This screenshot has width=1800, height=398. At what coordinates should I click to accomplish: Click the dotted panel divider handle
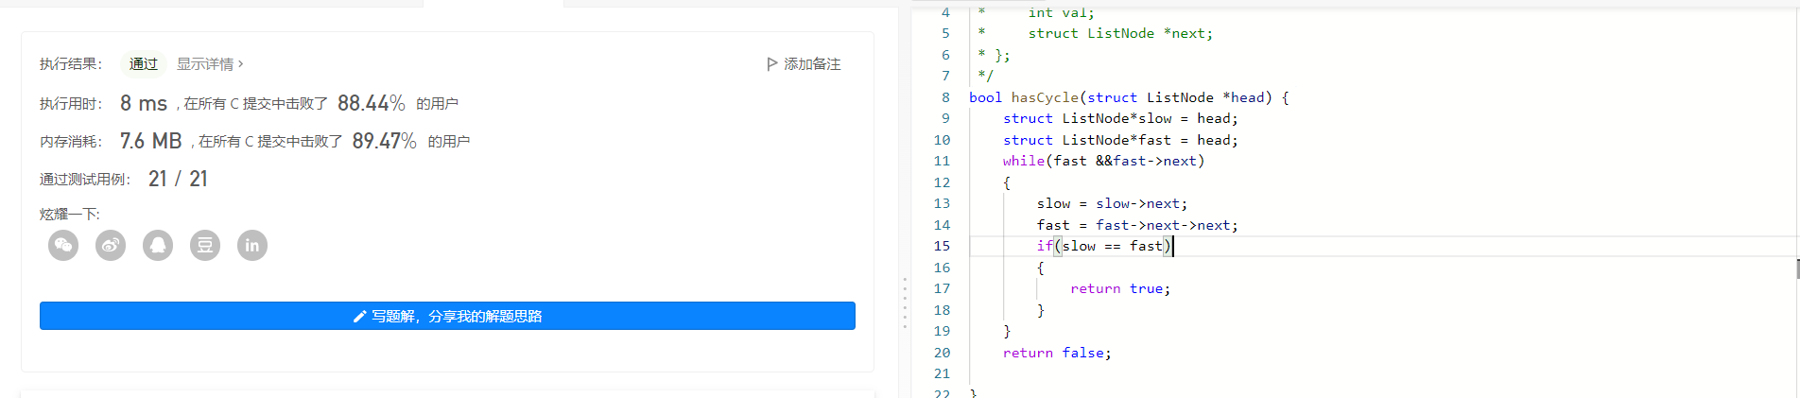tap(905, 303)
